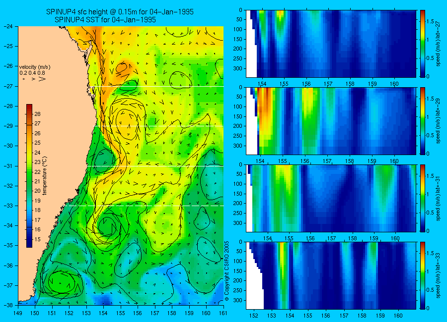Click the subtitle "SPINUP4 SST for 04-Jan-1995"

click(105, 20)
